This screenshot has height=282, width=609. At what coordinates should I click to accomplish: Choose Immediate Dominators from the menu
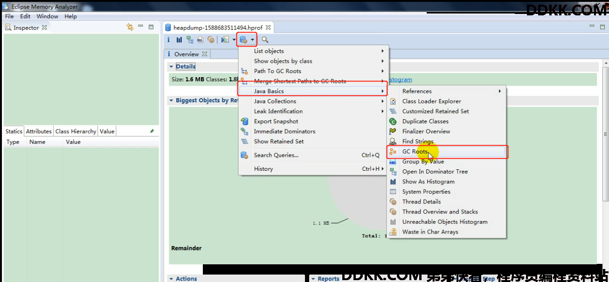312,131
